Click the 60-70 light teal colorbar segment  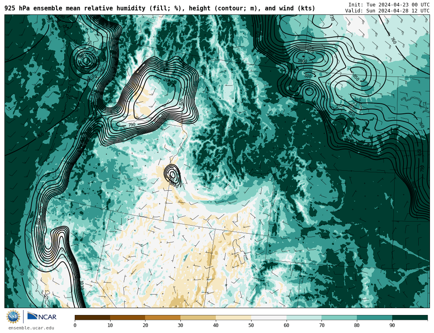(304, 317)
